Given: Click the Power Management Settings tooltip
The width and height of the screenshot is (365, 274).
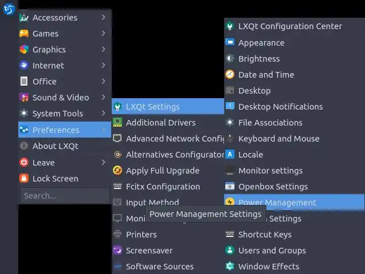Looking at the screenshot, I should (205, 214).
